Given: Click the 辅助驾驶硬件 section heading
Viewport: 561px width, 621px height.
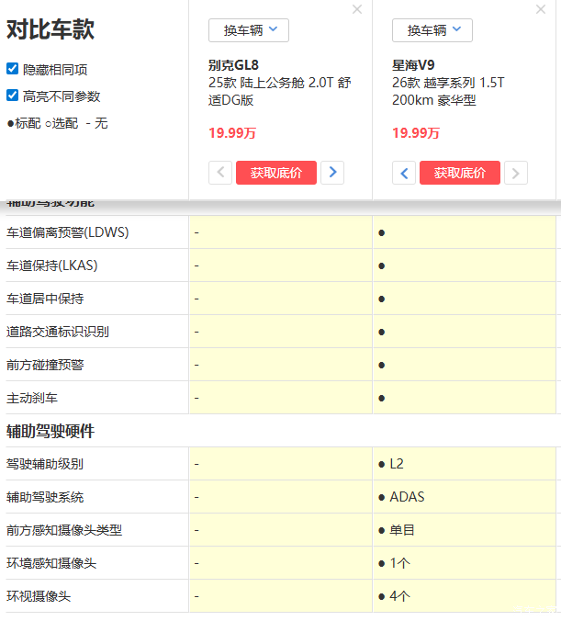Looking at the screenshot, I should [x=50, y=431].
